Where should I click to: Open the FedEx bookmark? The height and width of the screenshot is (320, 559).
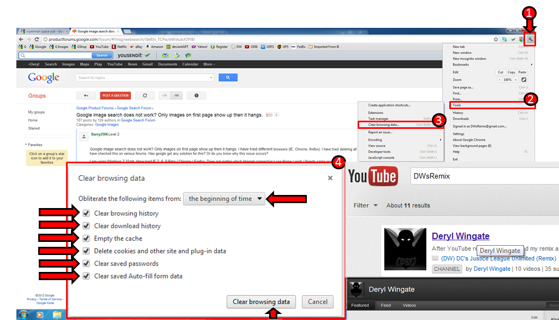(x=299, y=47)
